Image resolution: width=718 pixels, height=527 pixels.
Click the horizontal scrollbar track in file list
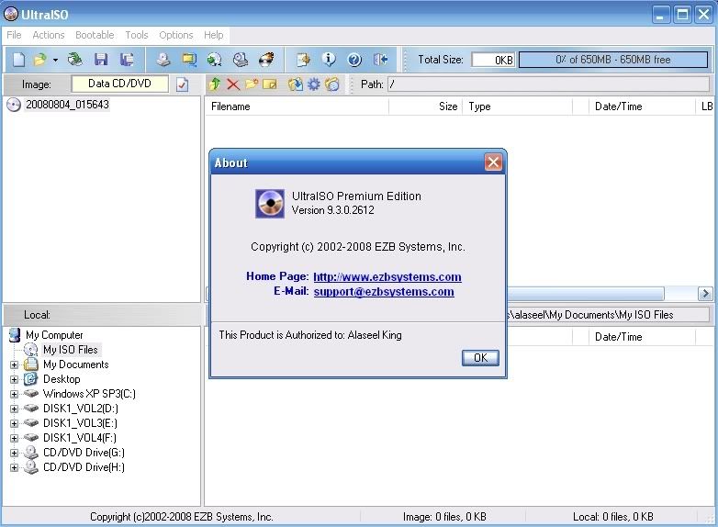pyautogui.click(x=680, y=294)
